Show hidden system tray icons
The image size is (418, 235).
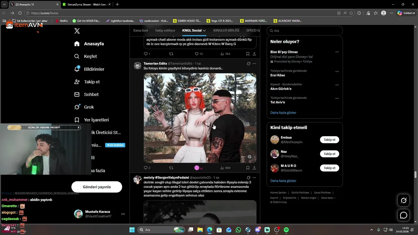(371, 230)
